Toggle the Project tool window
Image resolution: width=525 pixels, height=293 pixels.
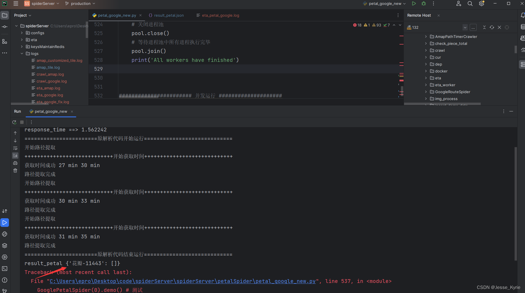click(x=5, y=15)
